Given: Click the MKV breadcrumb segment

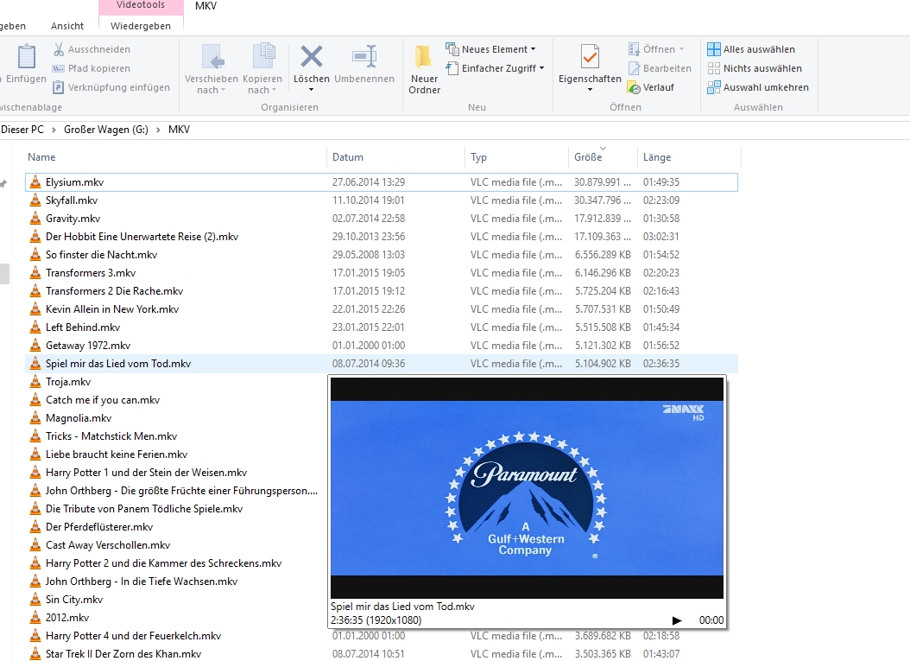Looking at the screenshot, I should (x=179, y=130).
